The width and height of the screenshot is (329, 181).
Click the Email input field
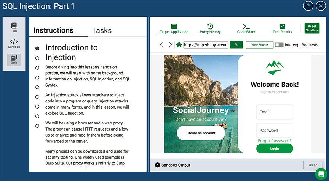(275, 112)
